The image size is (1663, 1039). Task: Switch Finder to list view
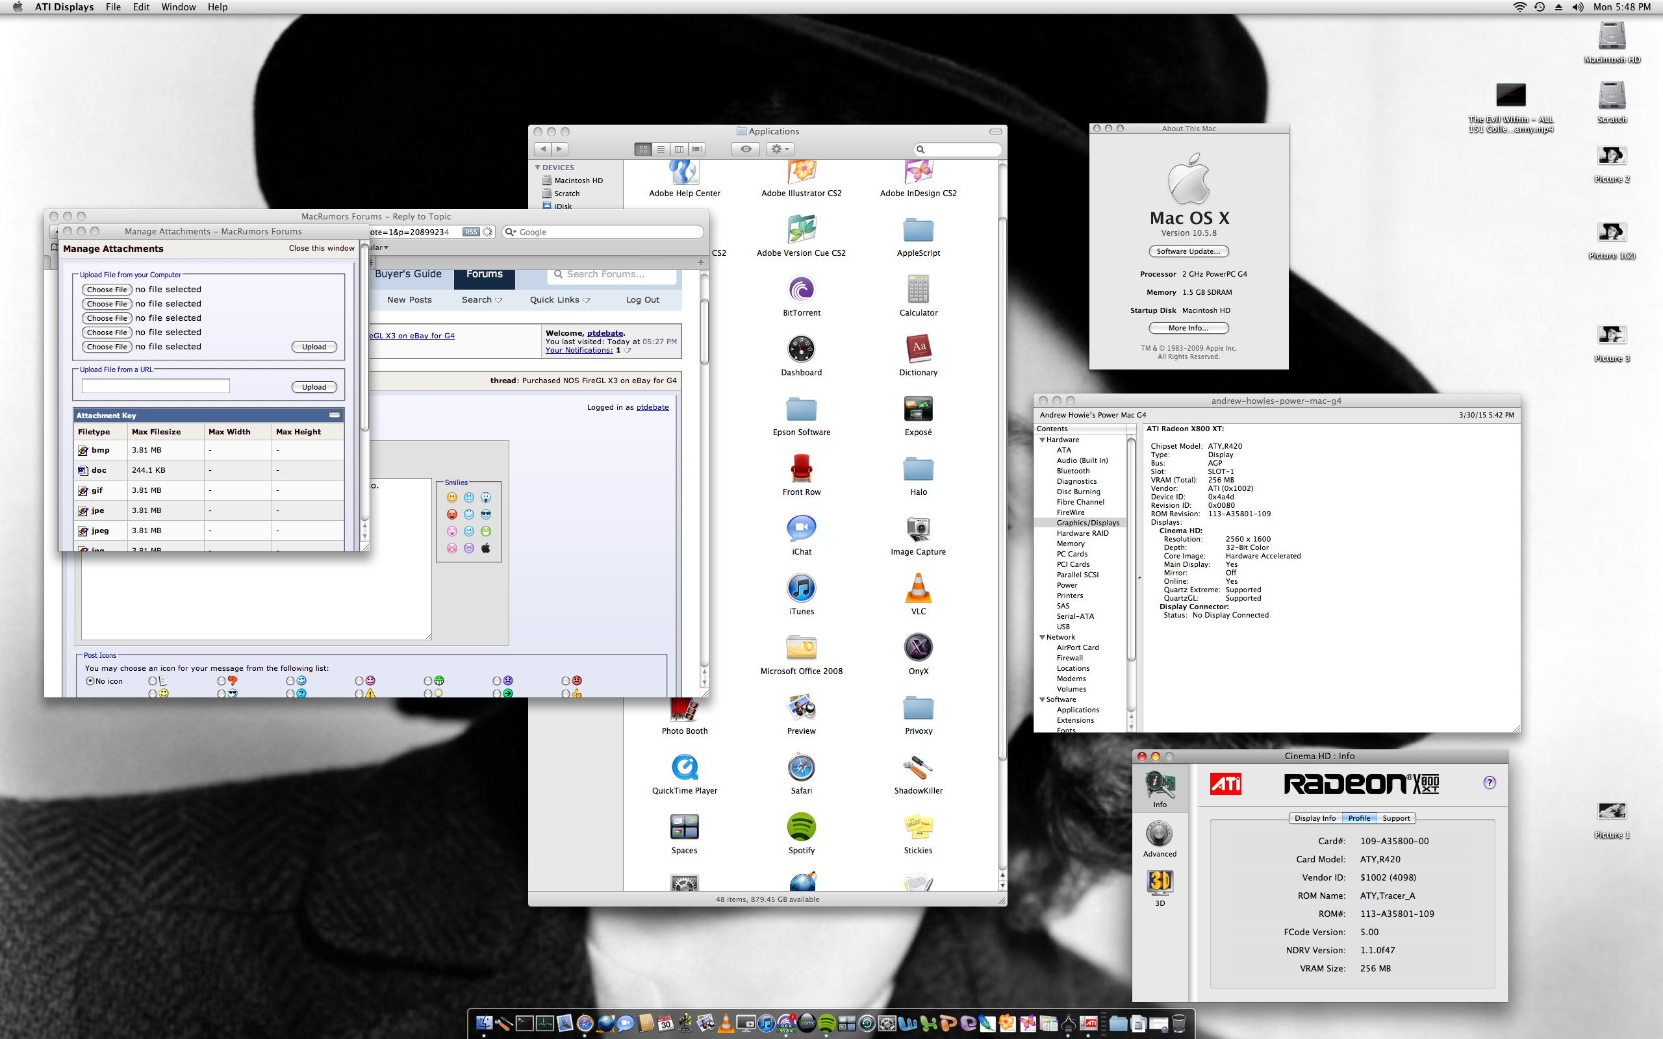point(661,149)
